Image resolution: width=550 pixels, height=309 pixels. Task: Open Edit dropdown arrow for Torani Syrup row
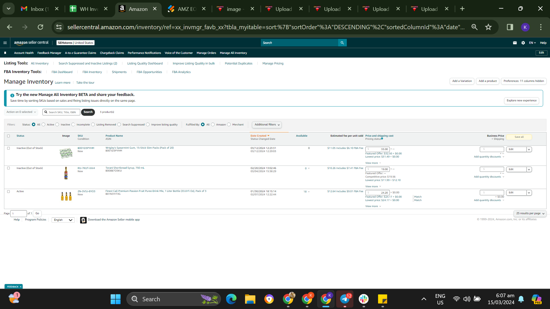tap(529, 170)
